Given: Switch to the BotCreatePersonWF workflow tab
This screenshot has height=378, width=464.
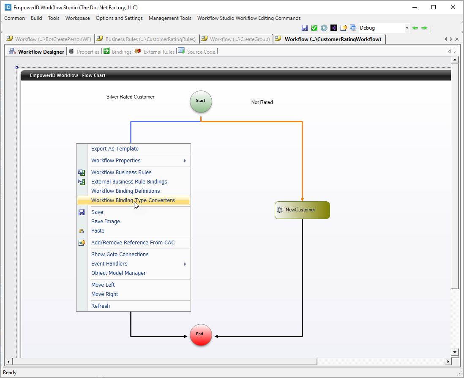Looking at the screenshot, I should (49, 39).
